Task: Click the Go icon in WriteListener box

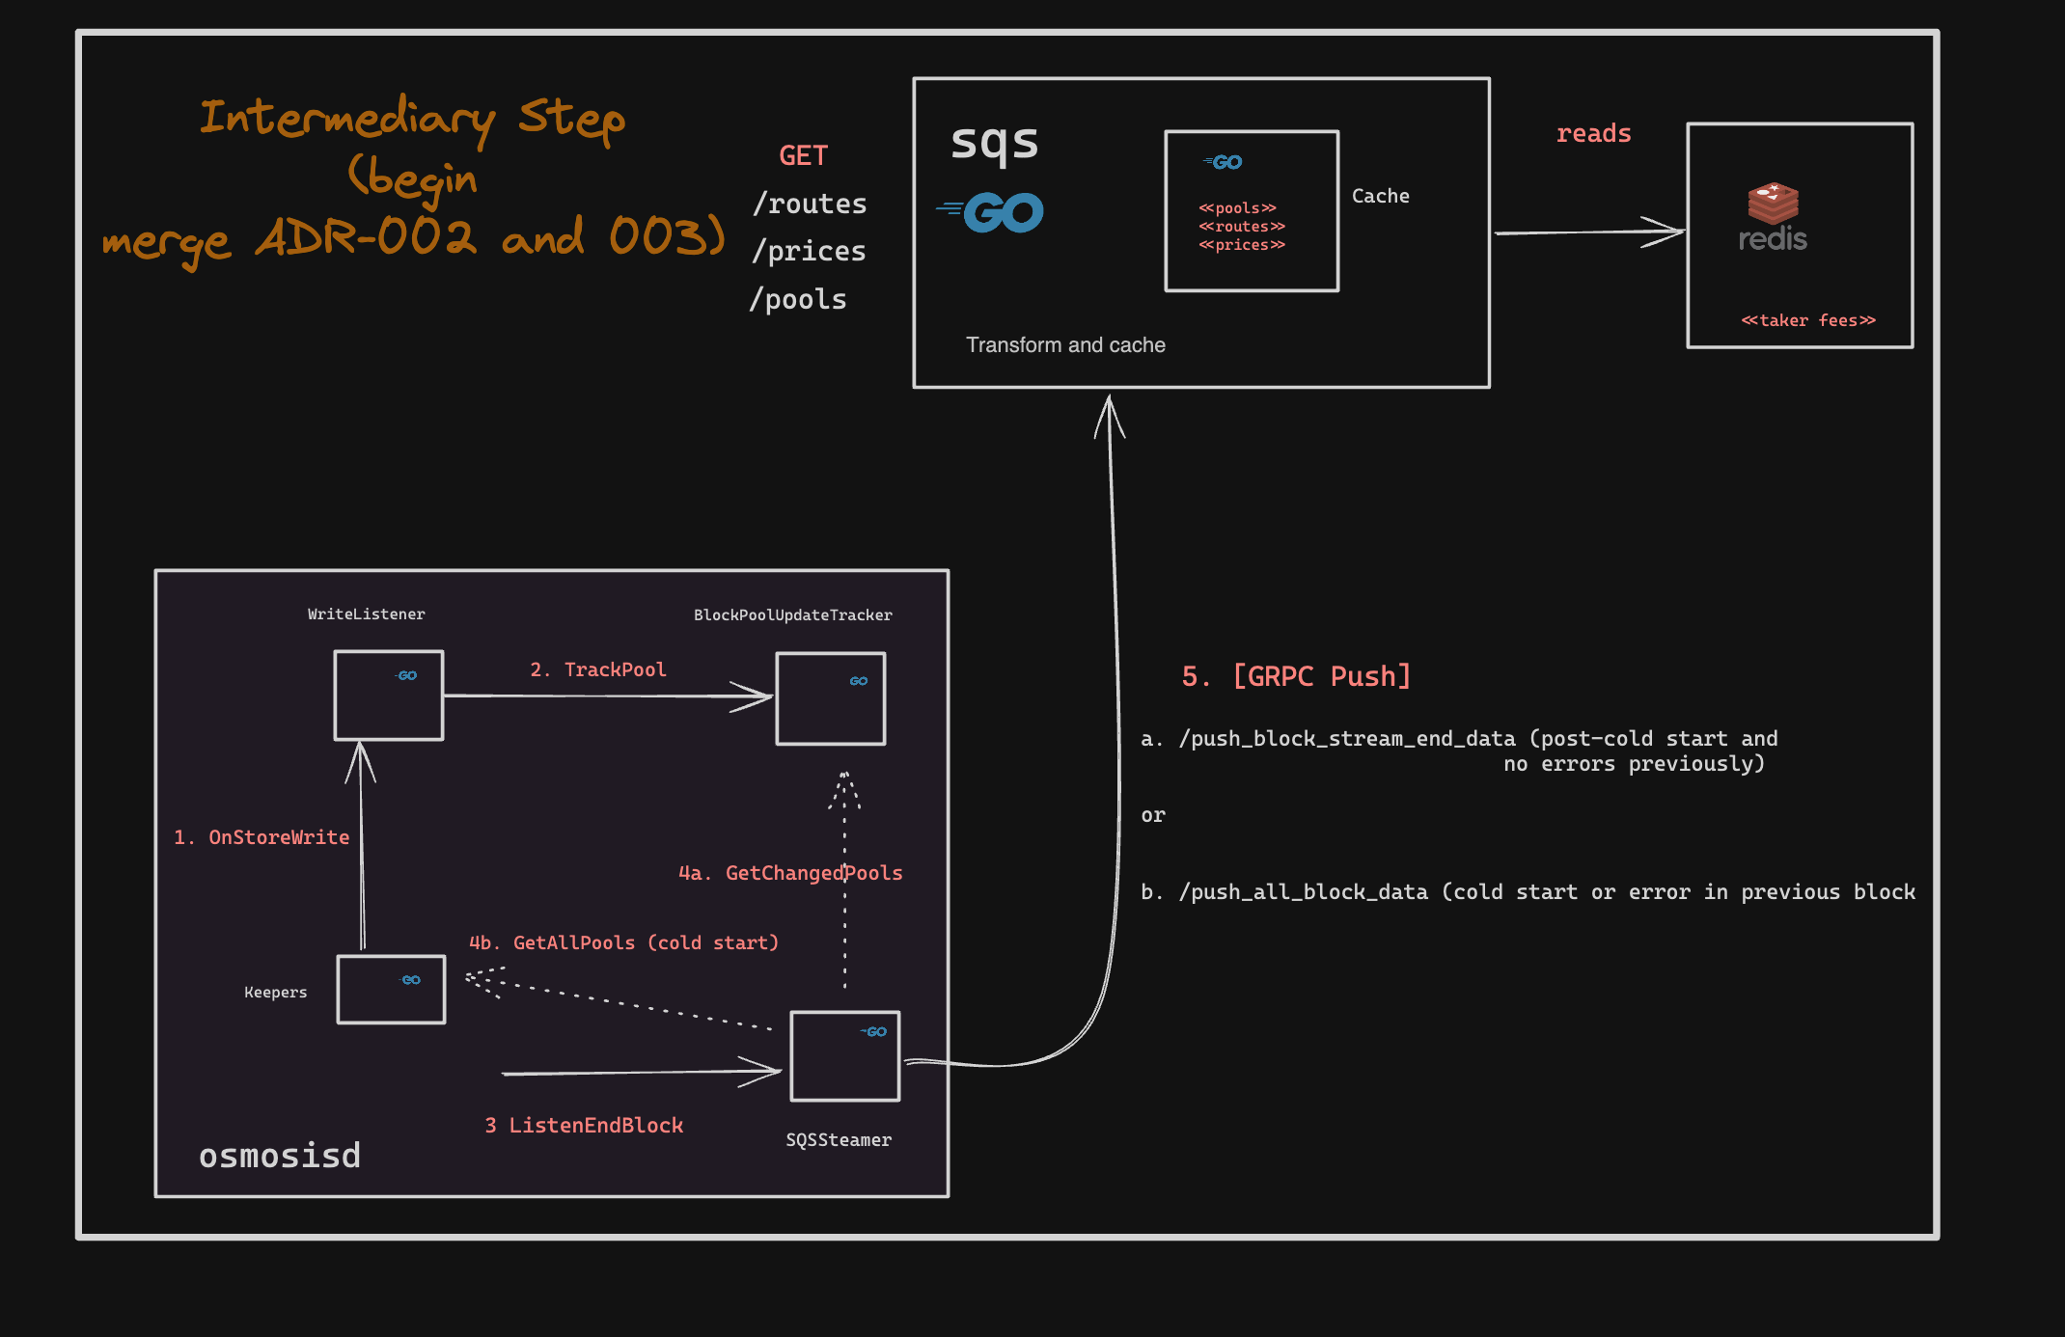Action: [406, 675]
